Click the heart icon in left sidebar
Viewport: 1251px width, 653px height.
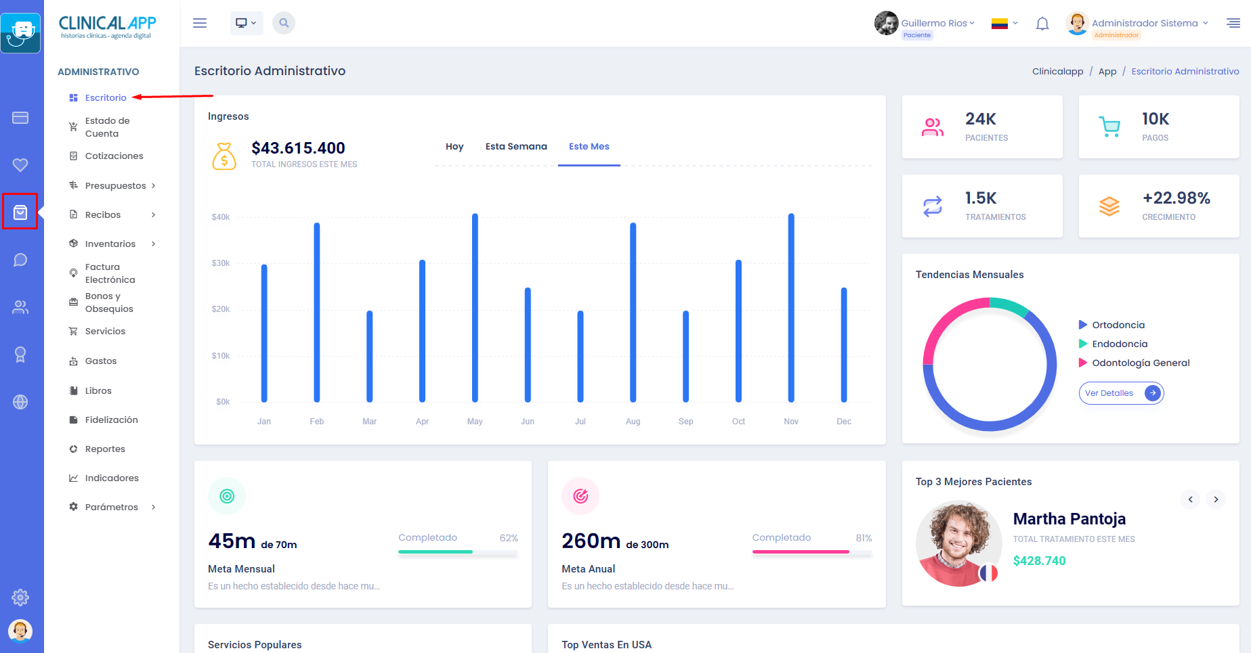[20, 165]
